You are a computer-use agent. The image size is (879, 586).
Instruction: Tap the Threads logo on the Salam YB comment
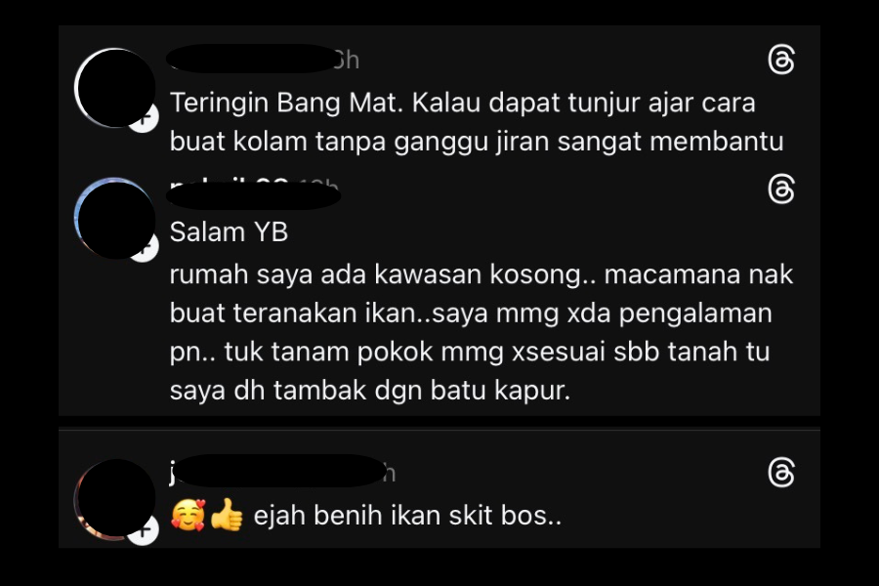point(781,189)
